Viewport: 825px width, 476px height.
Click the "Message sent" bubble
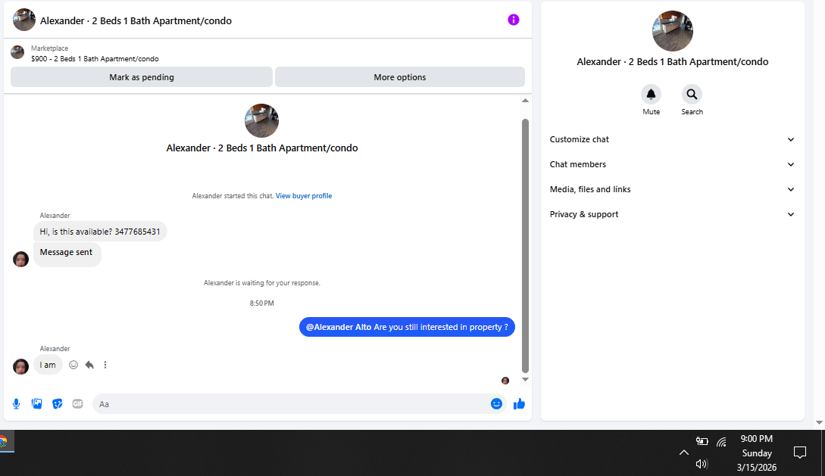pyautogui.click(x=67, y=254)
